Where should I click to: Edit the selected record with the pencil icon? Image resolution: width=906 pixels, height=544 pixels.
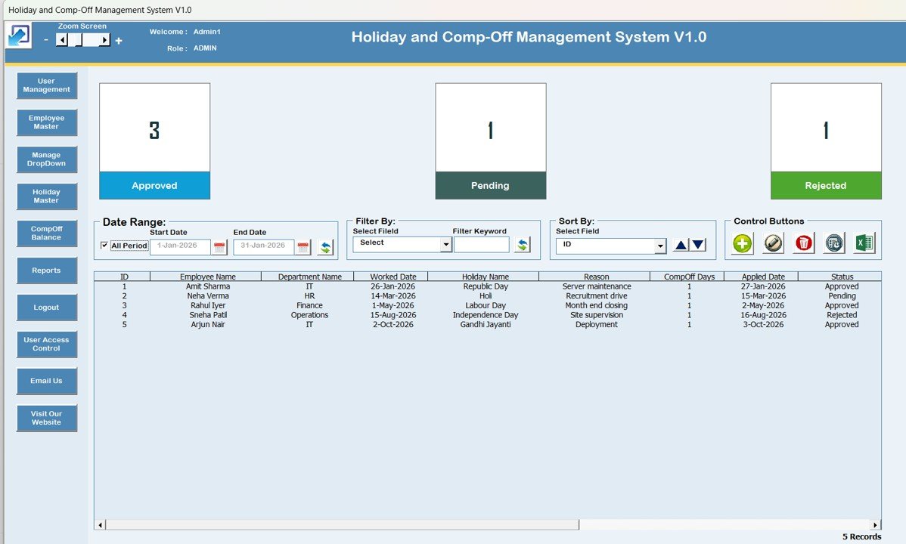(x=772, y=243)
